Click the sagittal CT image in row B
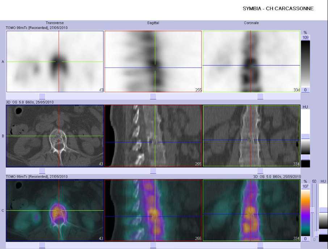Viewport: 328px width, 249px height. (153, 136)
